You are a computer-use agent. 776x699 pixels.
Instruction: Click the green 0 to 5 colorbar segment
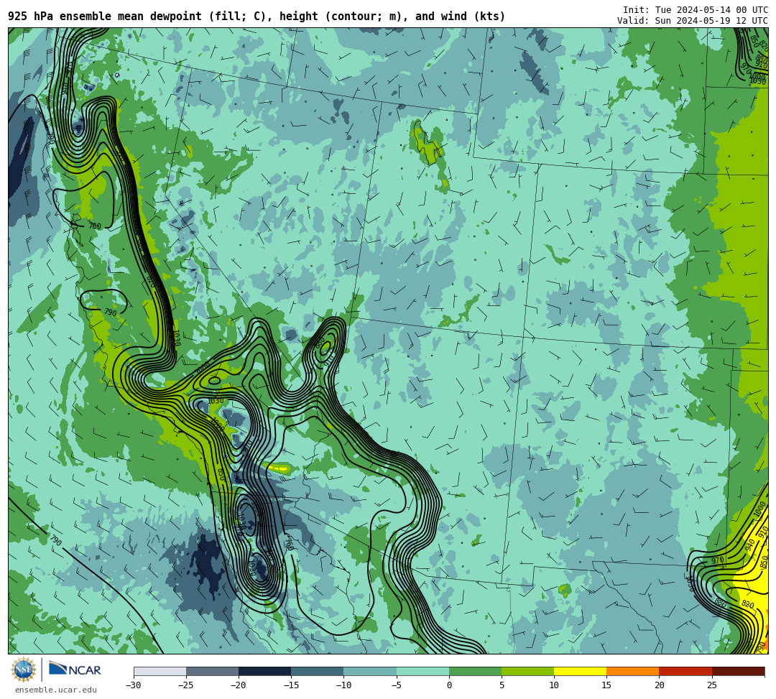tap(475, 671)
